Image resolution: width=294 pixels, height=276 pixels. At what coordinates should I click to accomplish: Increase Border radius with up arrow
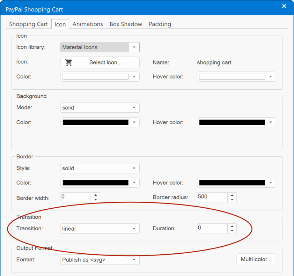[x=232, y=195]
